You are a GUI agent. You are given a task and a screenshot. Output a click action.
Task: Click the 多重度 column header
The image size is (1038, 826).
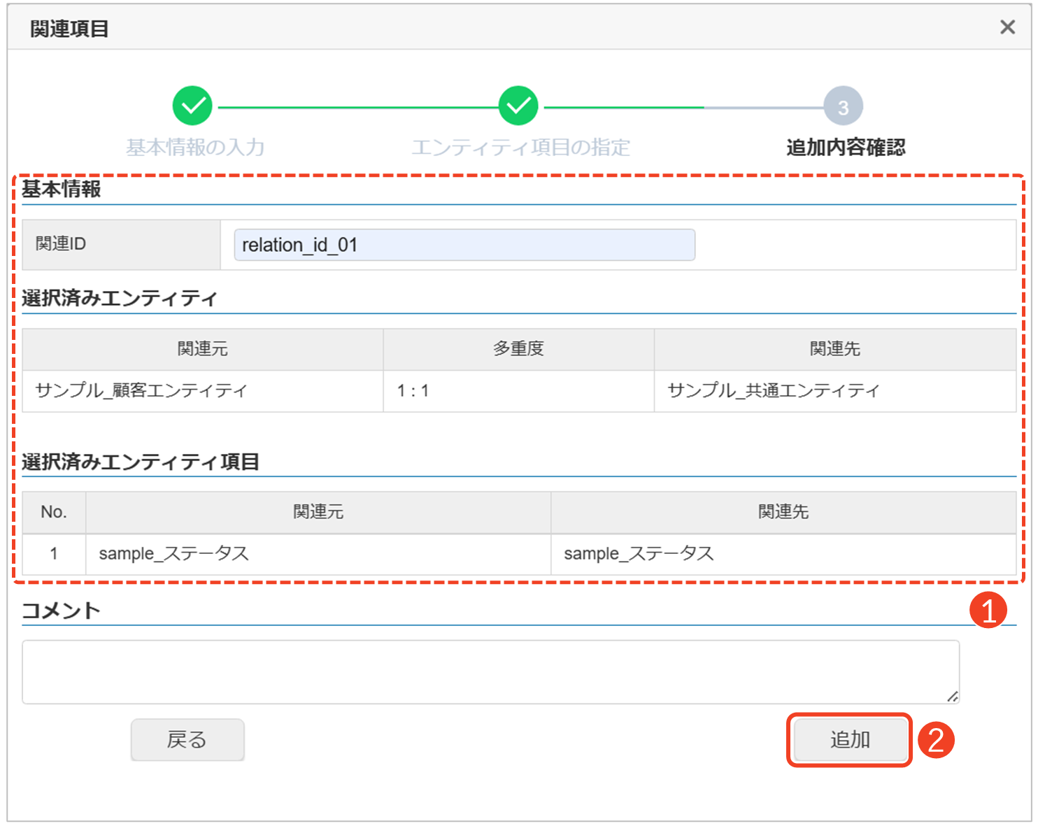click(518, 349)
